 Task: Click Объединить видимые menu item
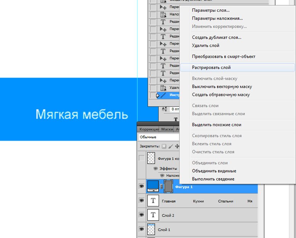coord(214,171)
